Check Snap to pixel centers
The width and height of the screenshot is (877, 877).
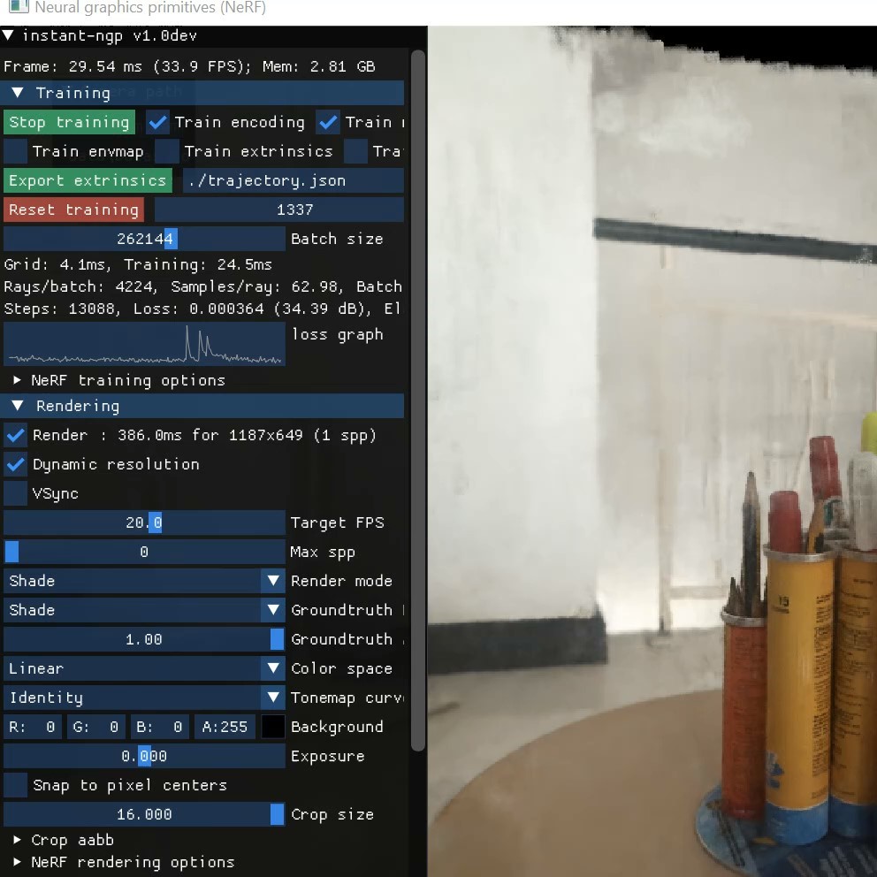(x=16, y=785)
